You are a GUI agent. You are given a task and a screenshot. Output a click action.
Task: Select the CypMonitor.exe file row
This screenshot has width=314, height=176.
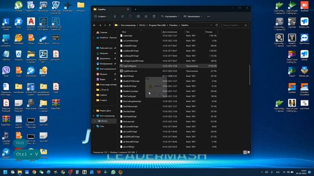click(x=168, y=71)
